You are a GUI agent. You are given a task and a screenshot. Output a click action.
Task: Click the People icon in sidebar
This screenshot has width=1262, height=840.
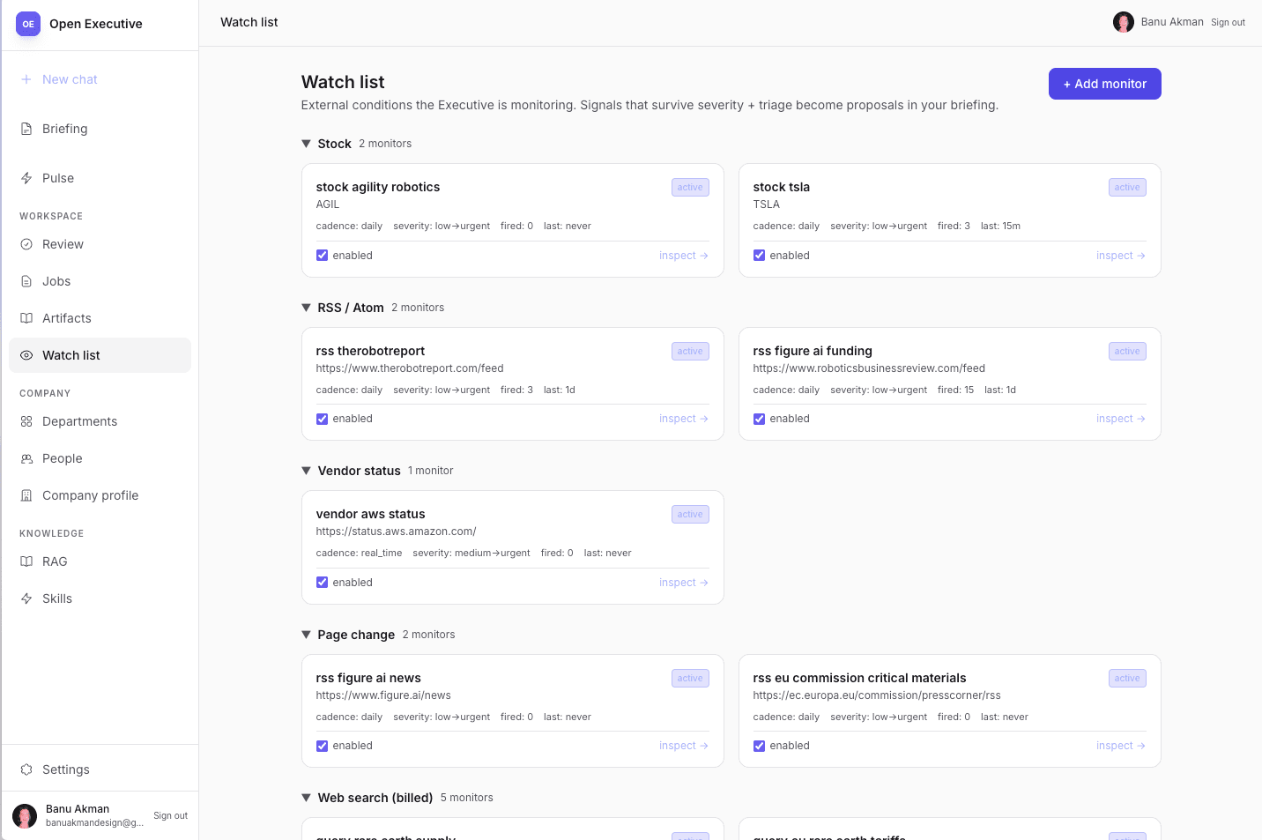(x=26, y=458)
